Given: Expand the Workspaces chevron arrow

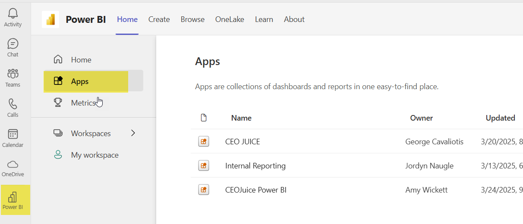Looking at the screenshot, I should (x=133, y=133).
